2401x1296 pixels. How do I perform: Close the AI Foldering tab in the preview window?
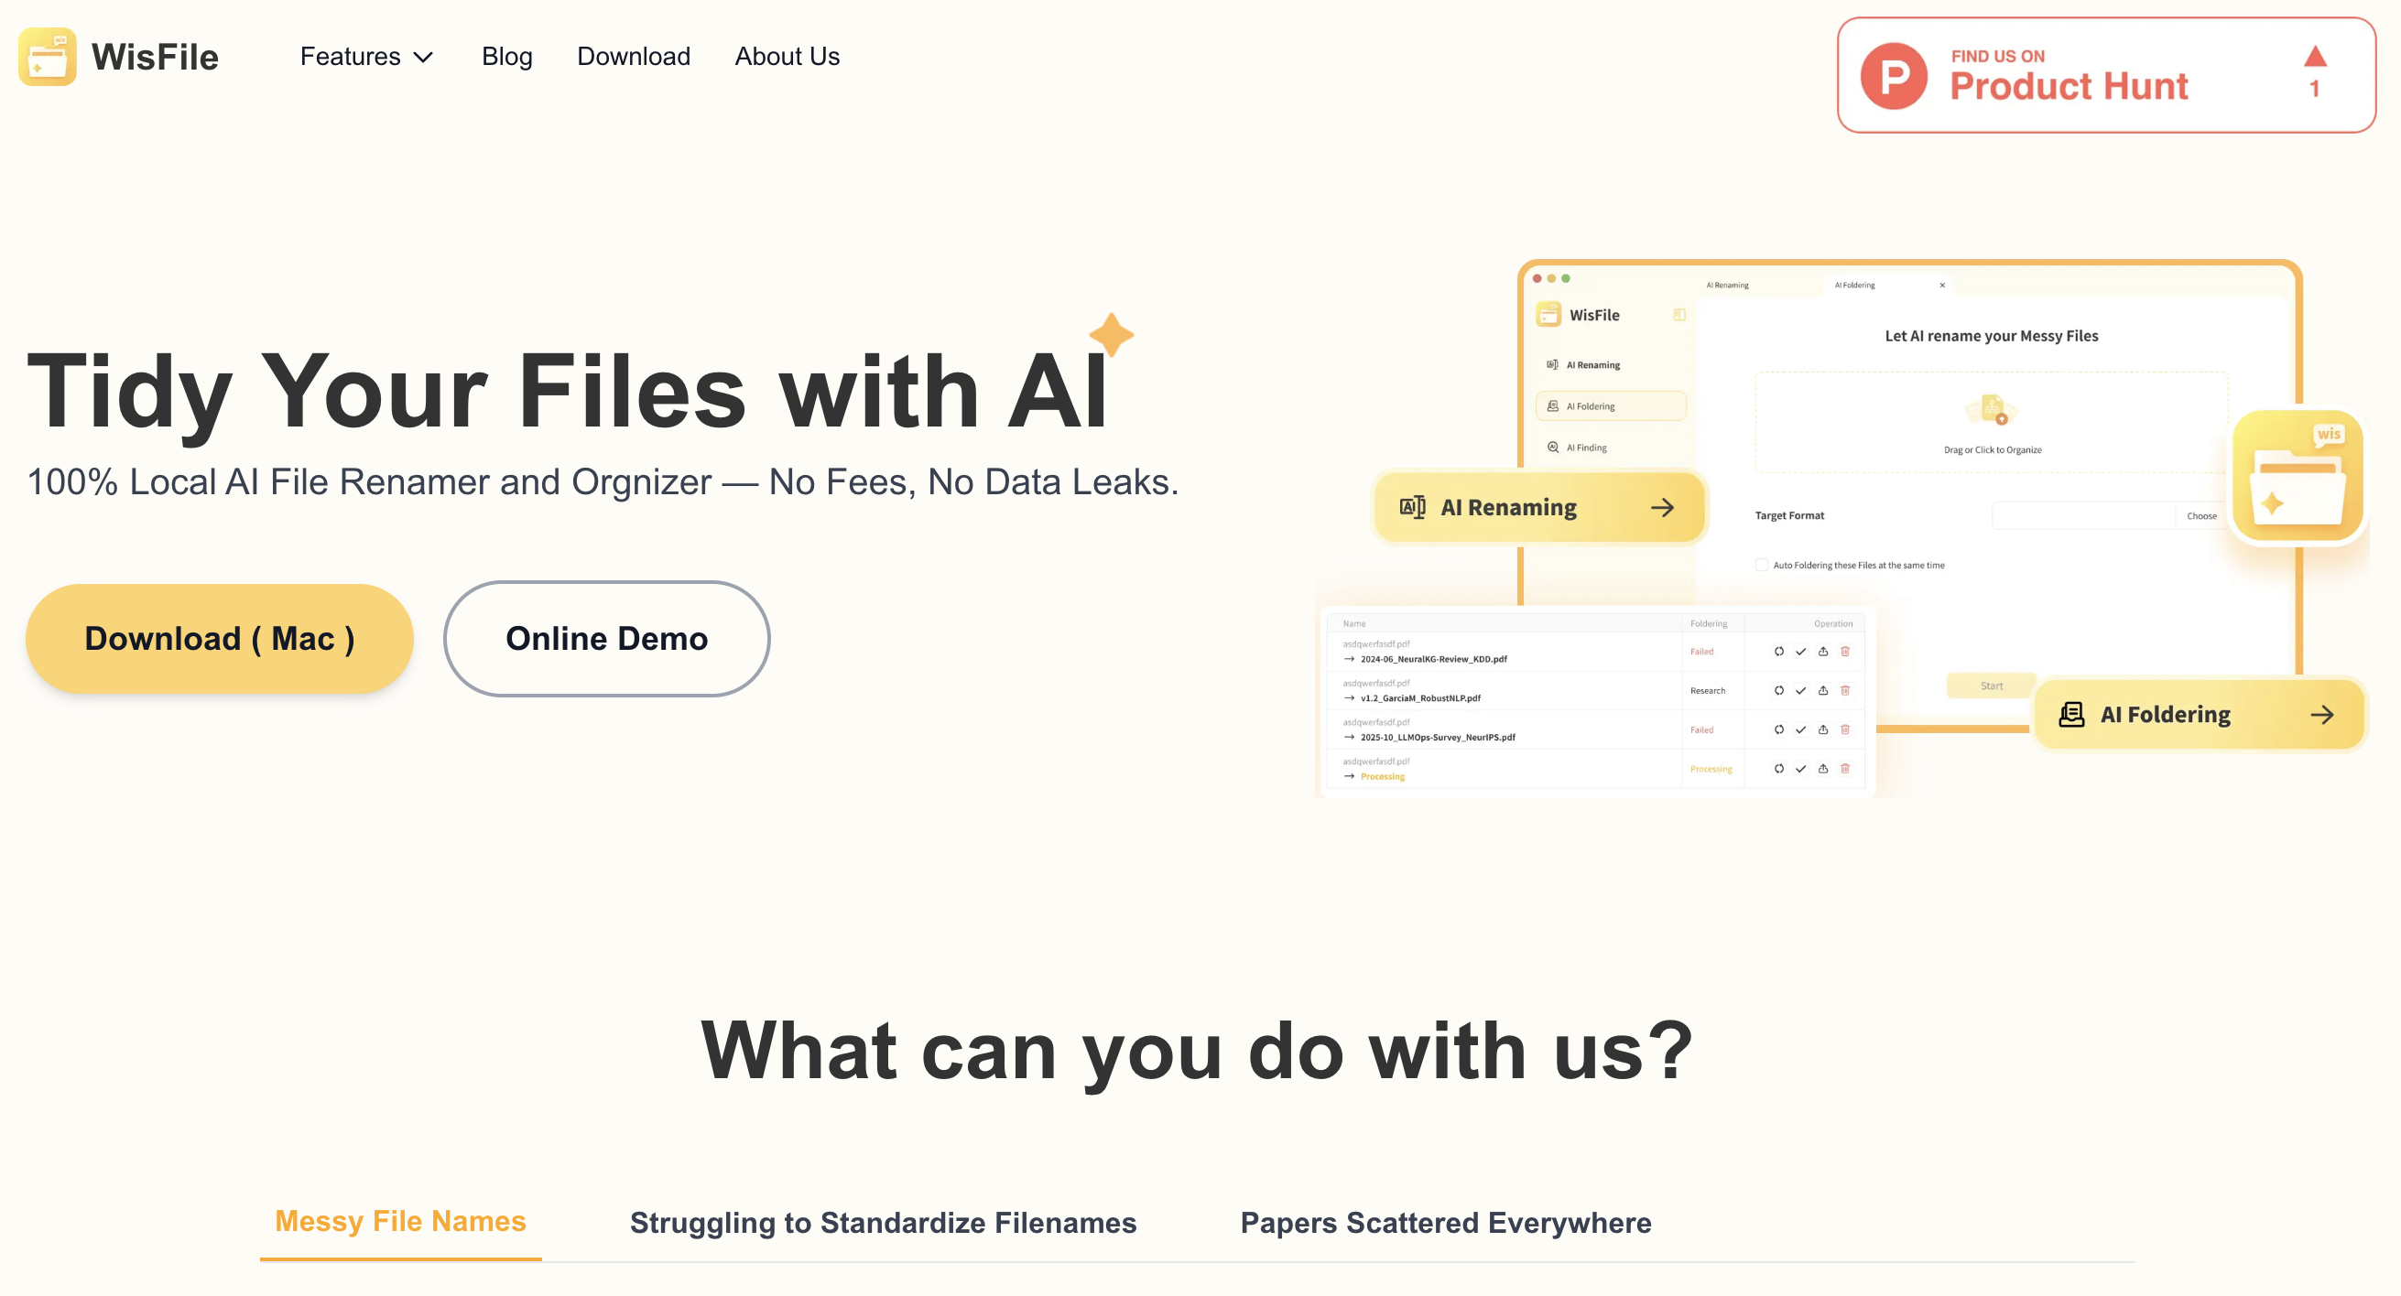(x=1942, y=285)
